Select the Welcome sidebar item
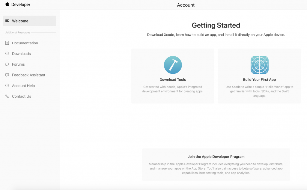307x190 pixels. (30, 21)
